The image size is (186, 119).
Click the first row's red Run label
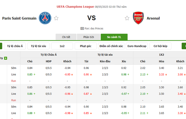point(13,81)
